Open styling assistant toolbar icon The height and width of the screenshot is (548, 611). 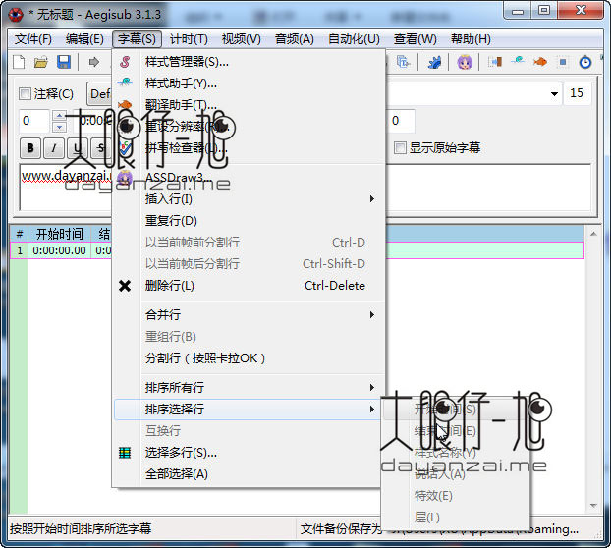point(518,61)
